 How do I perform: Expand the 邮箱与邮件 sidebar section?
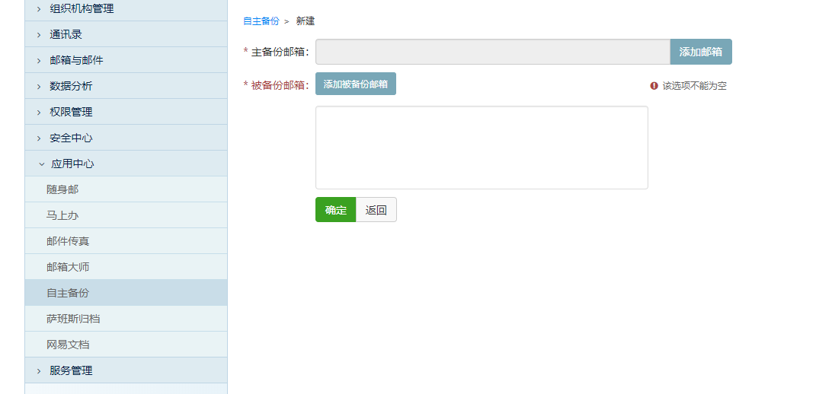point(76,60)
